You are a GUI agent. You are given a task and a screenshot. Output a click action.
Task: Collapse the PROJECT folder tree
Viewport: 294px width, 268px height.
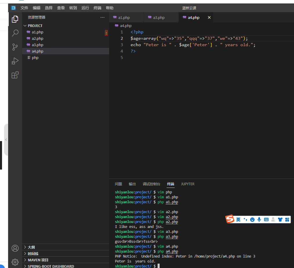point(25,26)
